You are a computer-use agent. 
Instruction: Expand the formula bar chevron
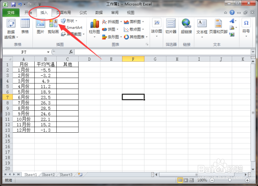point(253,52)
